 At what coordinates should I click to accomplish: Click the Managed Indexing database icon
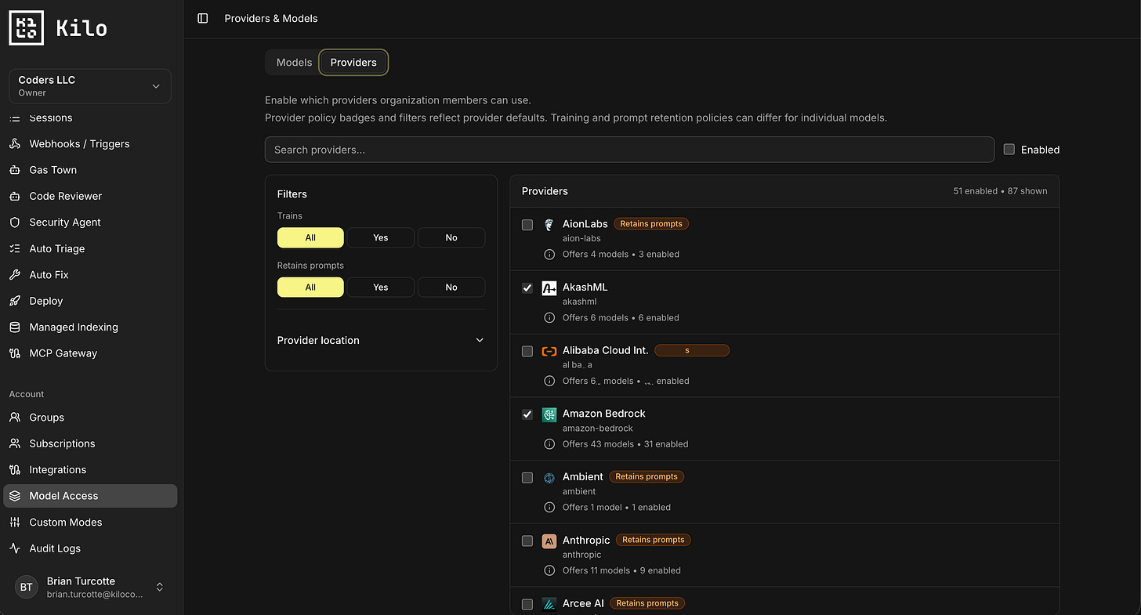click(x=14, y=327)
